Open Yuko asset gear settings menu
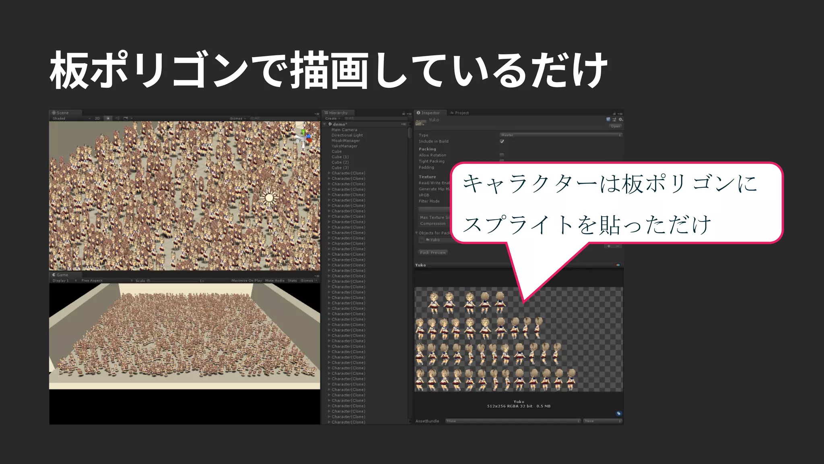 click(620, 120)
